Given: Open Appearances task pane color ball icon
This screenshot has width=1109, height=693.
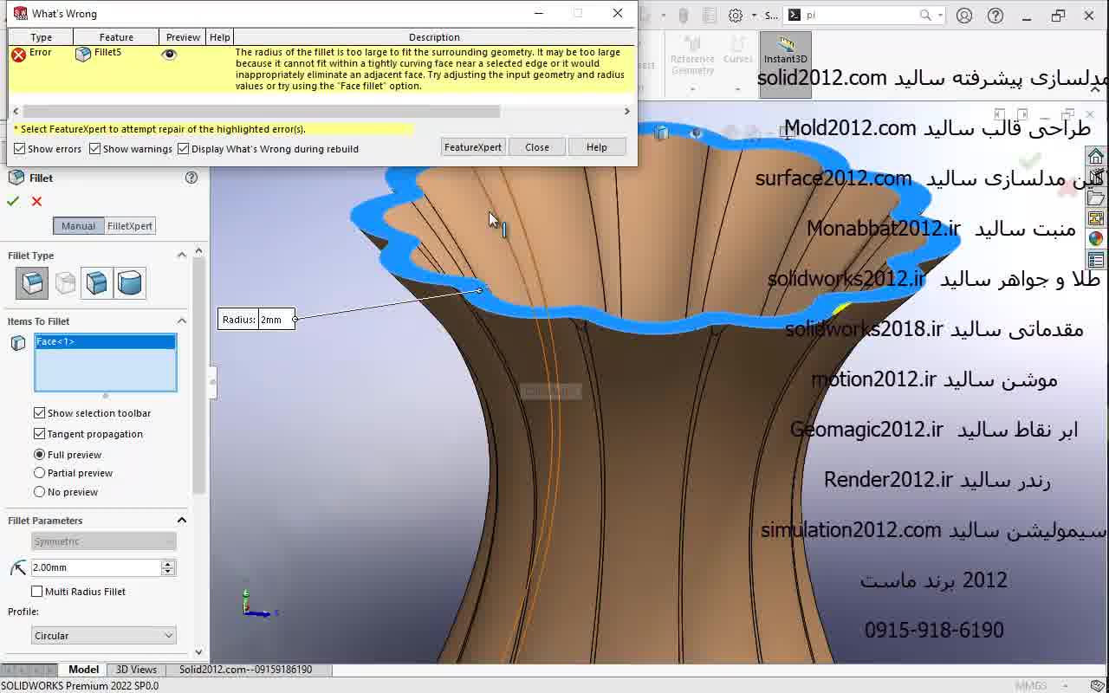Looking at the screenshot, I should (1096, 239).
